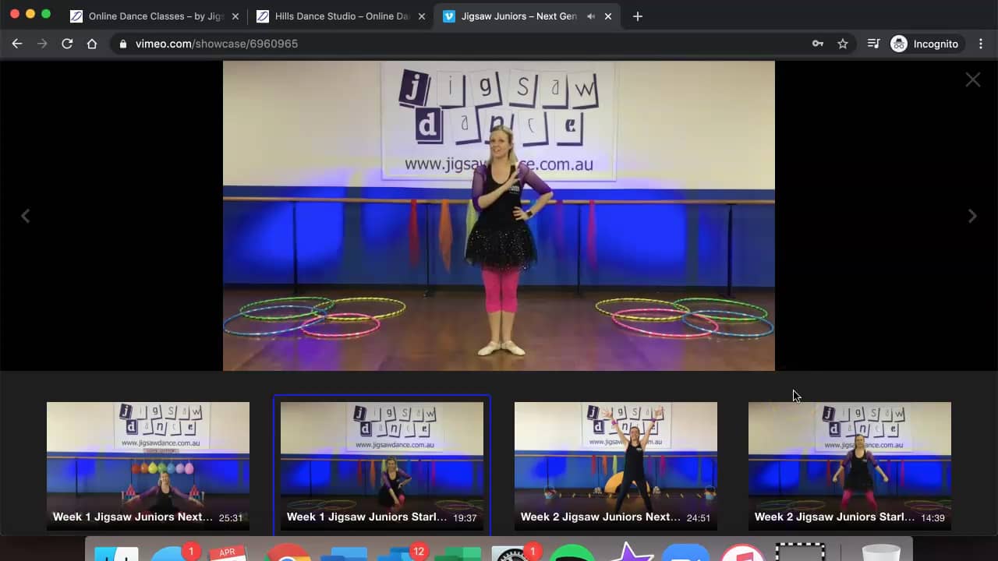Close the Jigsaw Juniors tab

pos(608,16)
